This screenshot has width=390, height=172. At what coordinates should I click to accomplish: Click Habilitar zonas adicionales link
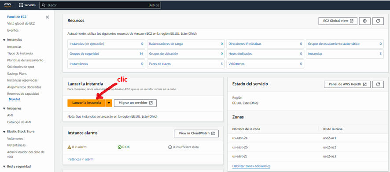point(251,166)
